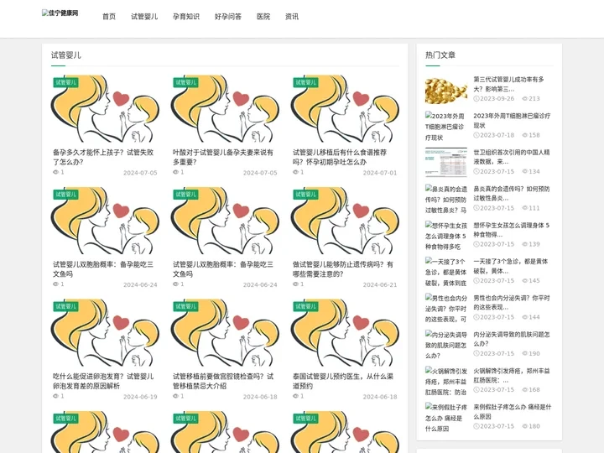This screenshot has height=453, width=604.
Task: Open the 医院 navigation item
Action: [263, 17]
